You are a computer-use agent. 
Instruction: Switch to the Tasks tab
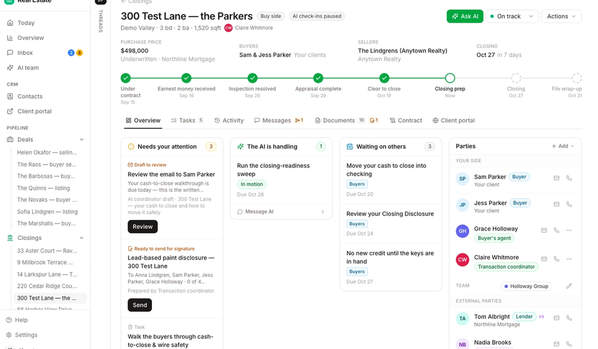point(187,121)
